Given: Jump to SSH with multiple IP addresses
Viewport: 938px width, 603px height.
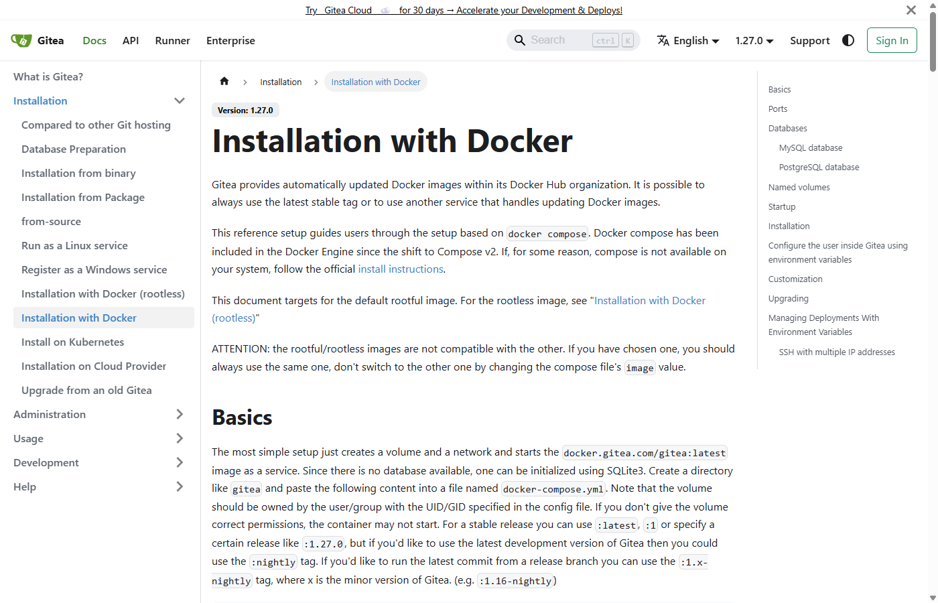Looking at the screenshot, I should point(837,352).
